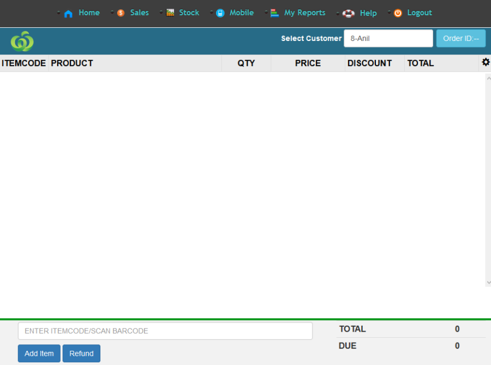Focus the Enter Itemcode/Scan Barcode field
Viewport: 491px width, 365px height.
(x=165, y=331)
